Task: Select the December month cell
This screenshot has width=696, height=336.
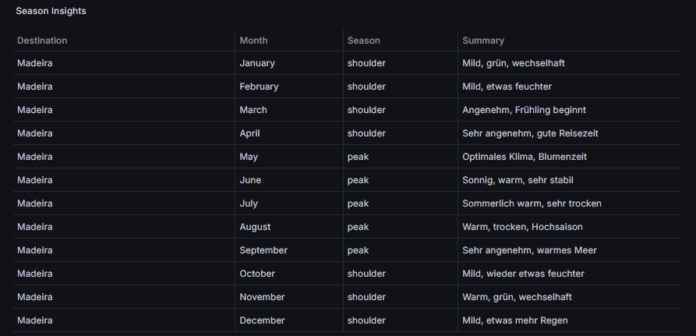Action: pyautogui.click(x=262, y=320)
